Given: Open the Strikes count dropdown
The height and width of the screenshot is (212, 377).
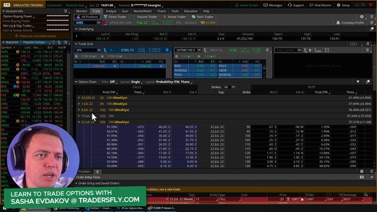Looking at the screenshot, I should point(233,87).
